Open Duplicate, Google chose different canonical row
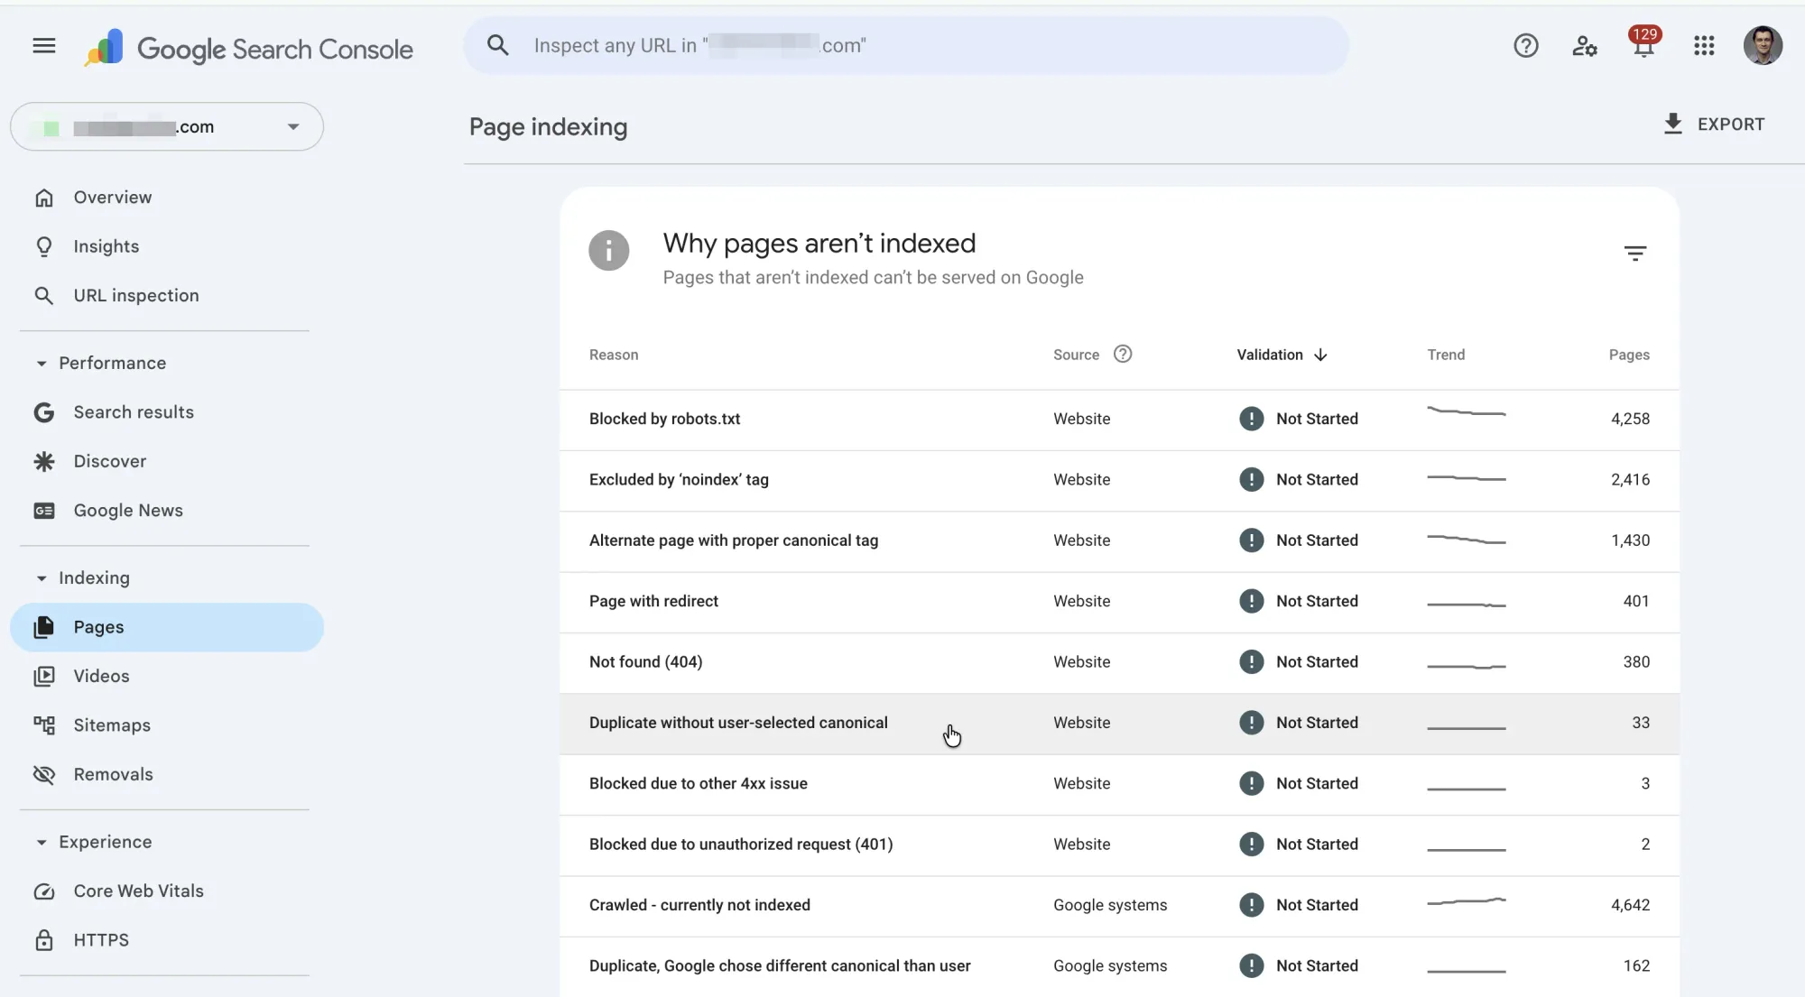The width and height of the screenshot is (1805, 997). point(1119,966)
